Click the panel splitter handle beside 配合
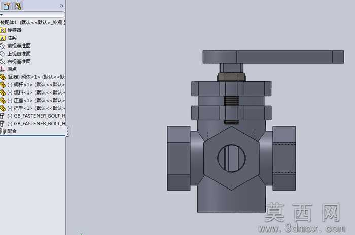 (67, 131)
